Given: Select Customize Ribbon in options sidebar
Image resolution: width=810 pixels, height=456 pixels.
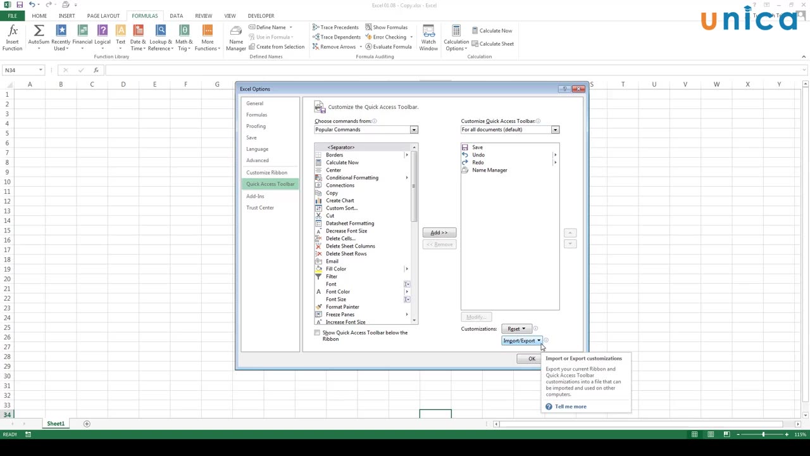Looking at the screenshot, I should 266,172.
